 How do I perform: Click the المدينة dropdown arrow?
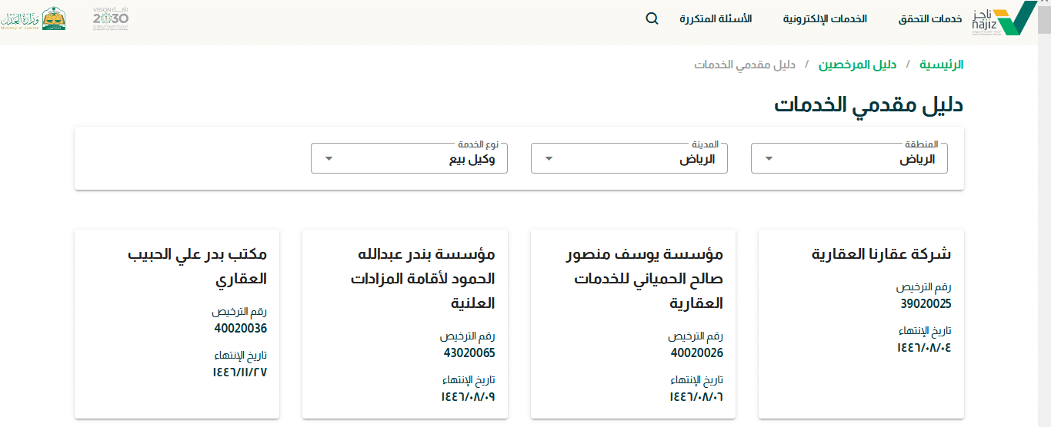[x=549, y=159]
